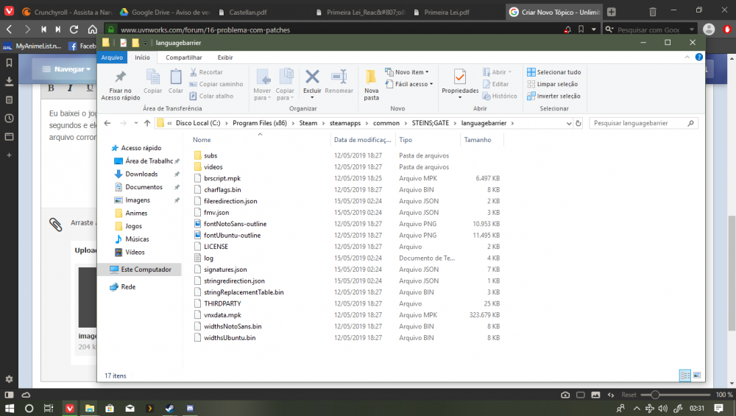Click Italic button in forum editor
The height and width of the screenshot is (416, 736).
pyautogui.click(x=70, y=88)
